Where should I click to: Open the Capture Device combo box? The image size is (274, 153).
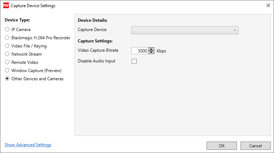tap(182, 30)
